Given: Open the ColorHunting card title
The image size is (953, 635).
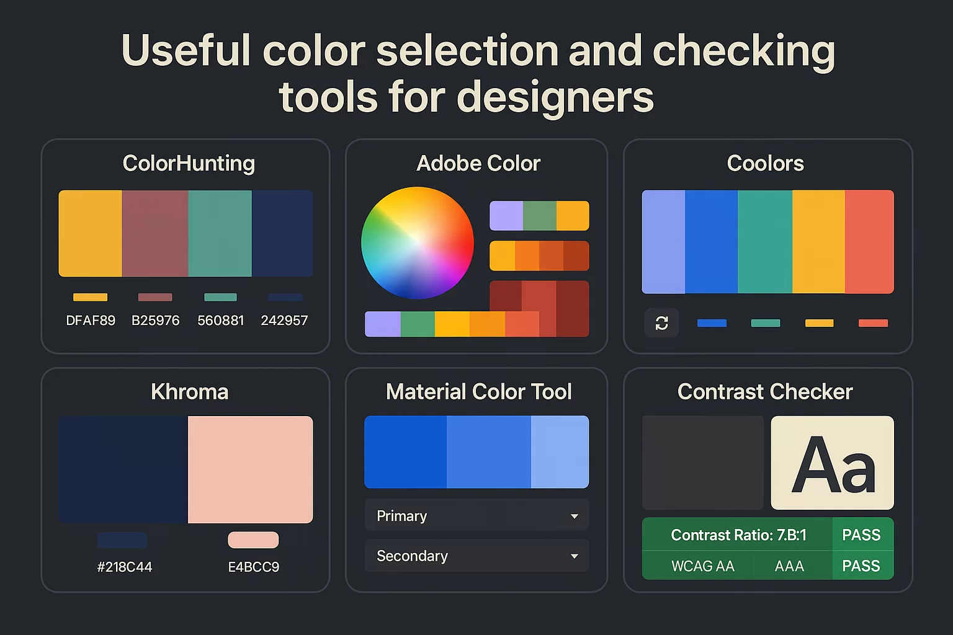Looking at the screenshot, I should pos(189,163).
